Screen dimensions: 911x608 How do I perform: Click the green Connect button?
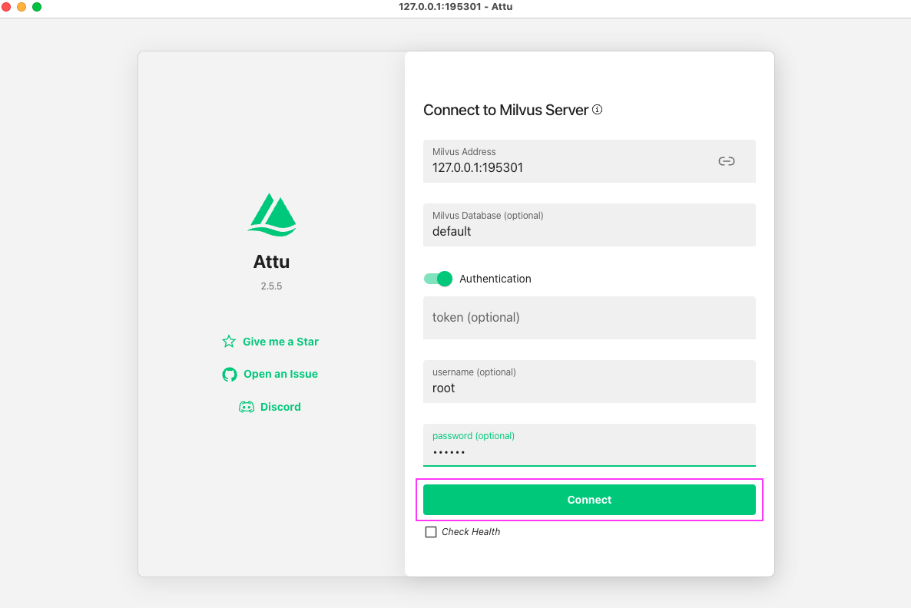pyautogui.click(x=589, y=500)
